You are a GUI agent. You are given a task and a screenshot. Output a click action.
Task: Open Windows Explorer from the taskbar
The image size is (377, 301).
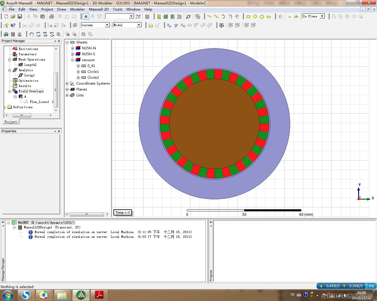[62, 295]
